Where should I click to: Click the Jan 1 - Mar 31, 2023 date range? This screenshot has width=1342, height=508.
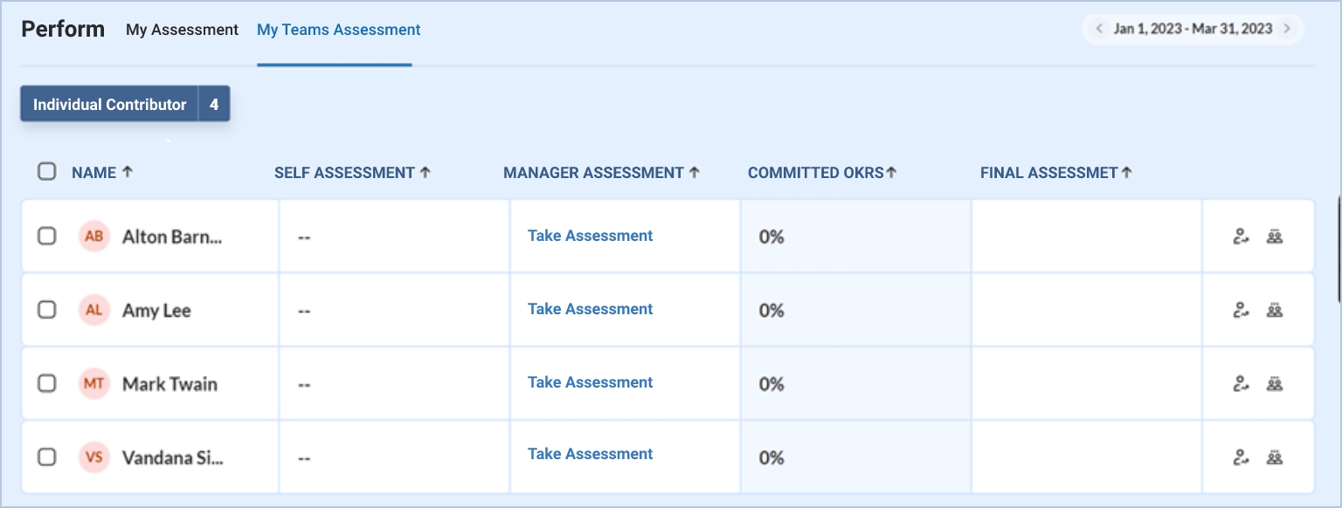(x=1193, y=29)
